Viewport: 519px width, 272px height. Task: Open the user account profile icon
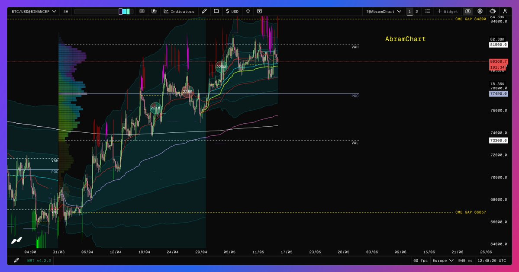505,11
